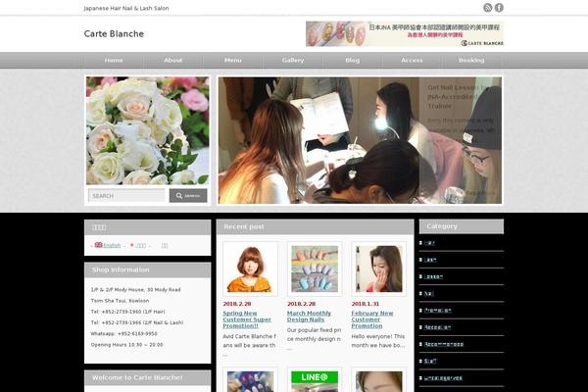The image size is (588, 392).
Task: Click the Japanese Hair Nail & Lash Salon tagline
Action: [x=126, y=8]
